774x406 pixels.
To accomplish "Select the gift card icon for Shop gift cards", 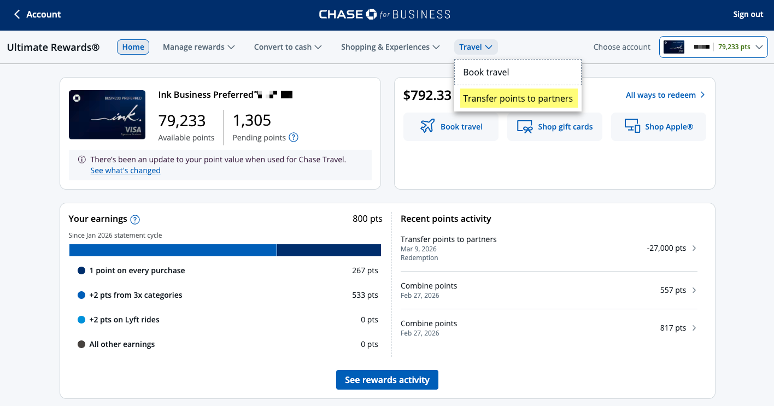I will coord(525,126).
